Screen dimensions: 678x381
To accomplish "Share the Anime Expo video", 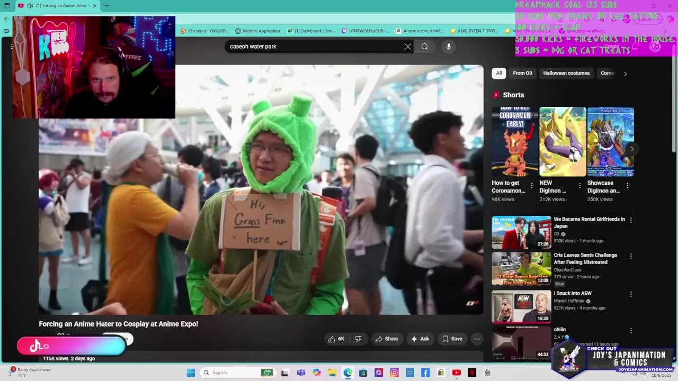I will point(386,339).
